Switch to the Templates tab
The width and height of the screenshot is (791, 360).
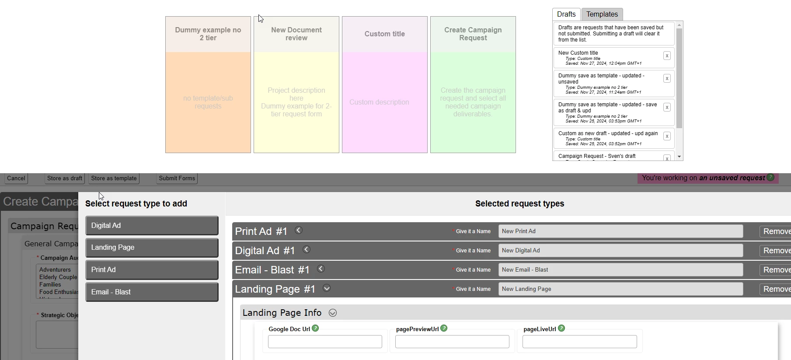[602, 14]
